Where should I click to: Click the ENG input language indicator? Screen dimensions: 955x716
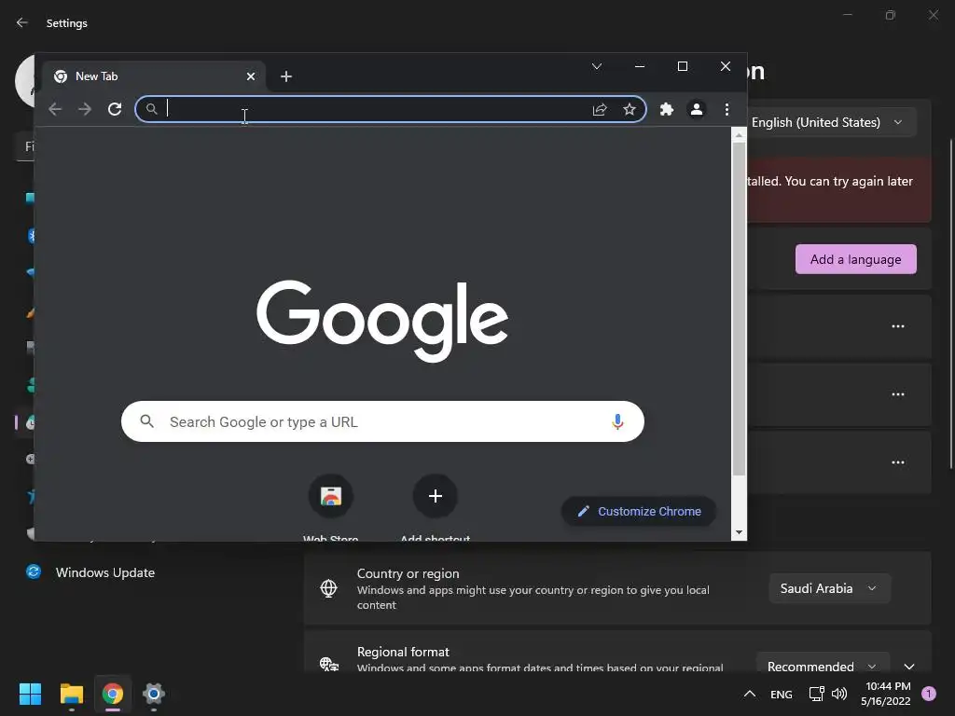pyautogui.click(x=782, y=694)
